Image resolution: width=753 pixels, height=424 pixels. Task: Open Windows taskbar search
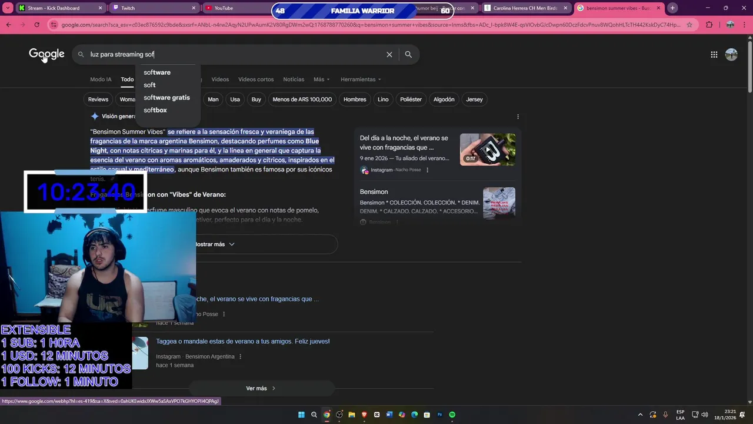pyautogui.click(x=314, y=415)
